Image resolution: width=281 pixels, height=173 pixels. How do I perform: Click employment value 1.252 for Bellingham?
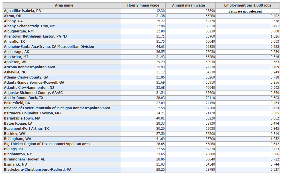[x=275, y=139]
